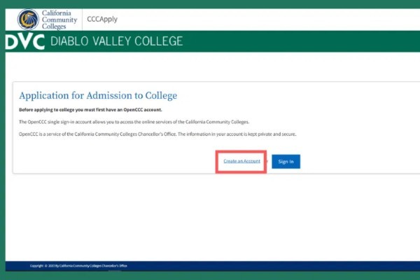The image size is (420, 280).
Task: Open the CCCApply header label
Action: tap(102, 19)
